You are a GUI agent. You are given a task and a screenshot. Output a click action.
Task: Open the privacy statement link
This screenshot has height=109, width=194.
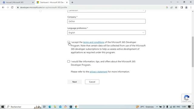pyautogui.click(x=99, y=72)
